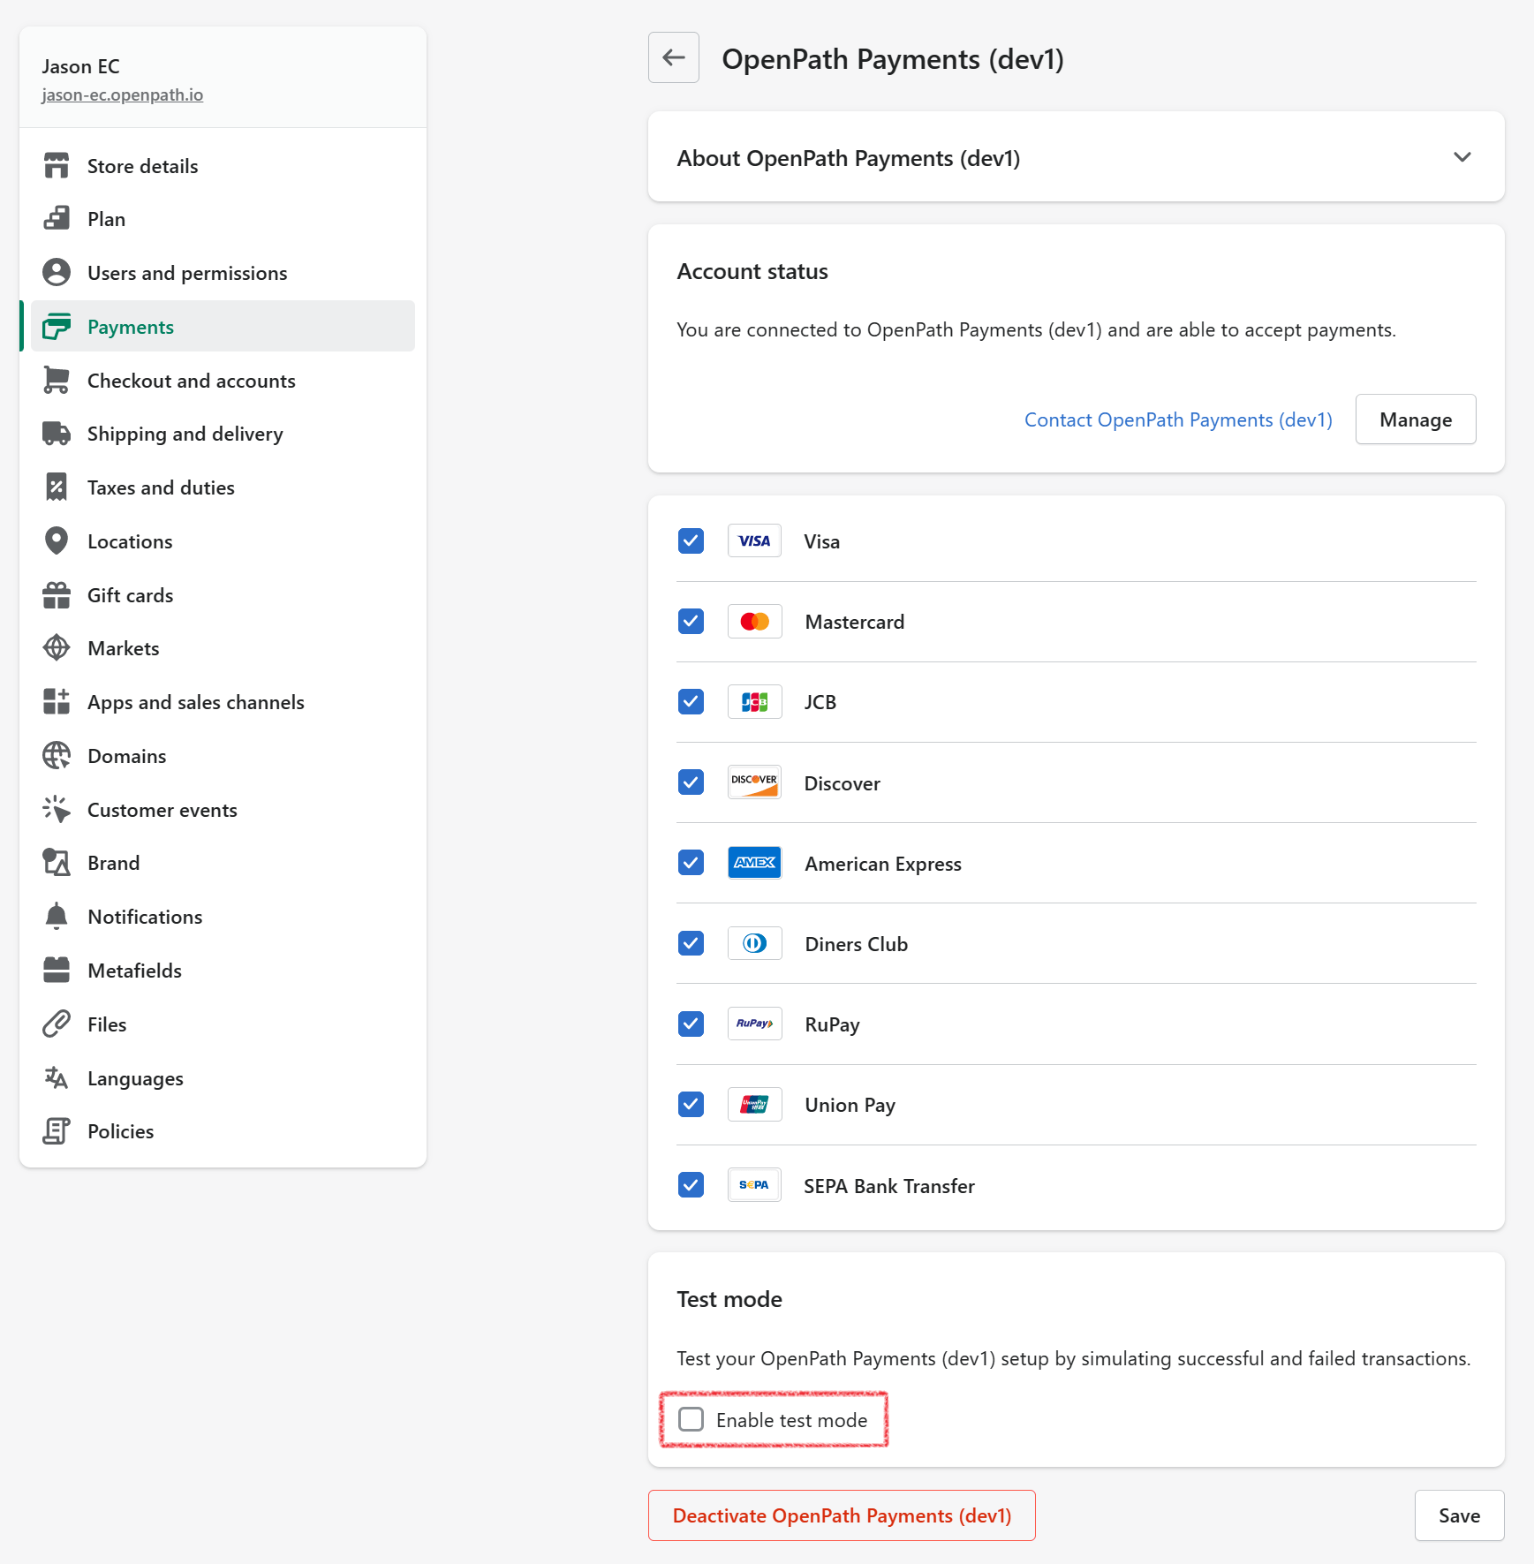This screenshot has width=1534, height=1564.
Task: Select the Shipping and delivery truck icon
Action: (57, 434)
